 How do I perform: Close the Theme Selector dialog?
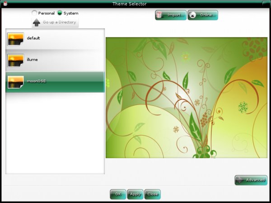[153, 194]
